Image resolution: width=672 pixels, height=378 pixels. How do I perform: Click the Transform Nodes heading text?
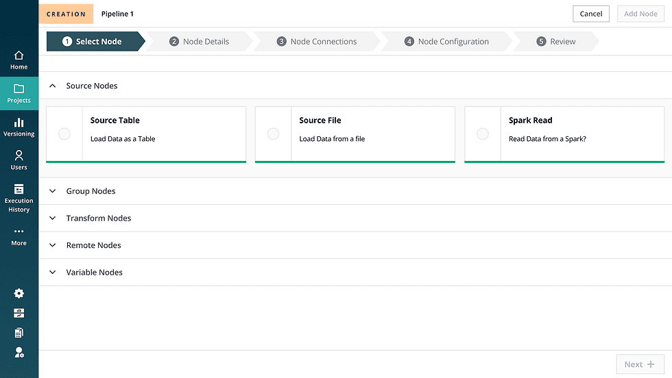[99, 218]
